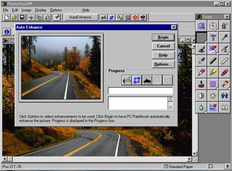
Task: Pick the Brightness sun tool
Action: pos(213,96)
